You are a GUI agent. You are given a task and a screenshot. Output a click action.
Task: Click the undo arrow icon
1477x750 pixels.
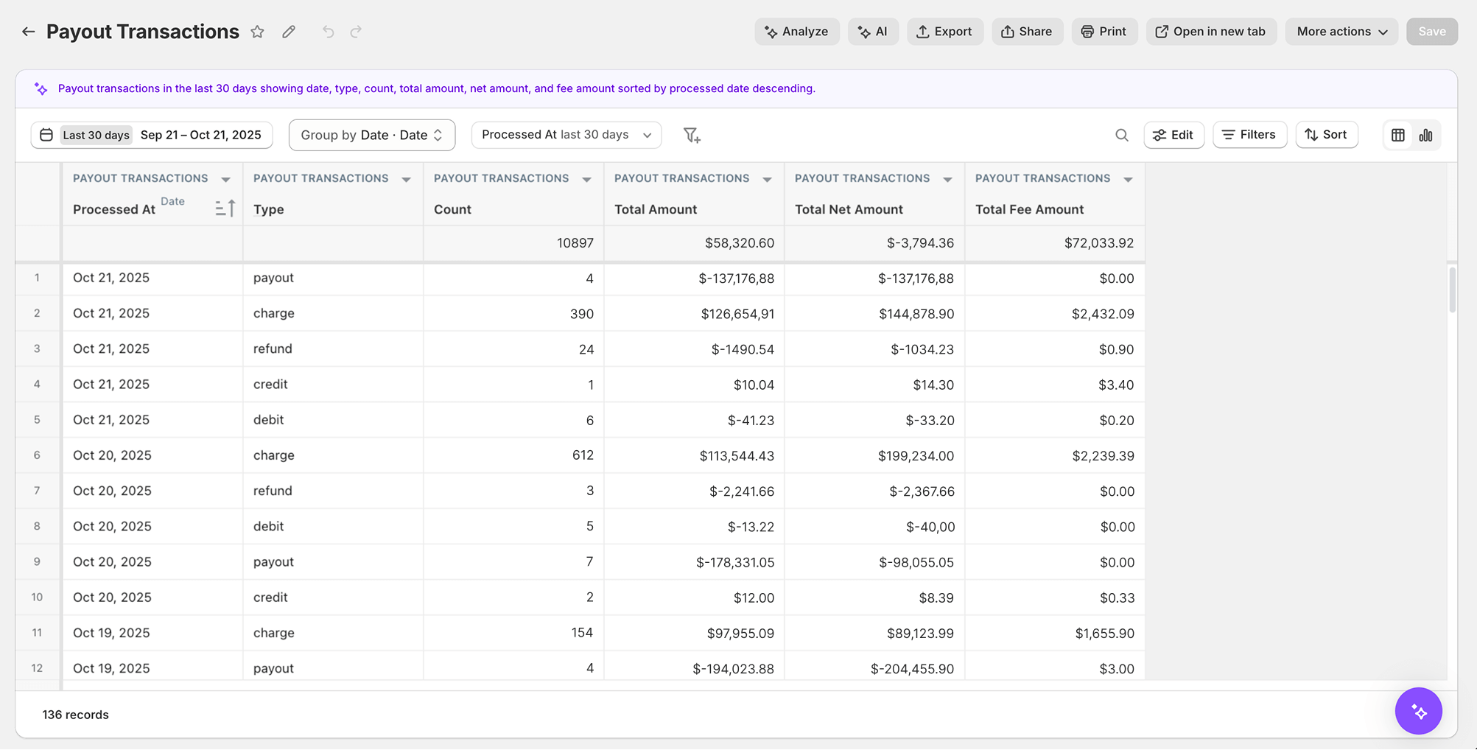click(x=326, y=31)
